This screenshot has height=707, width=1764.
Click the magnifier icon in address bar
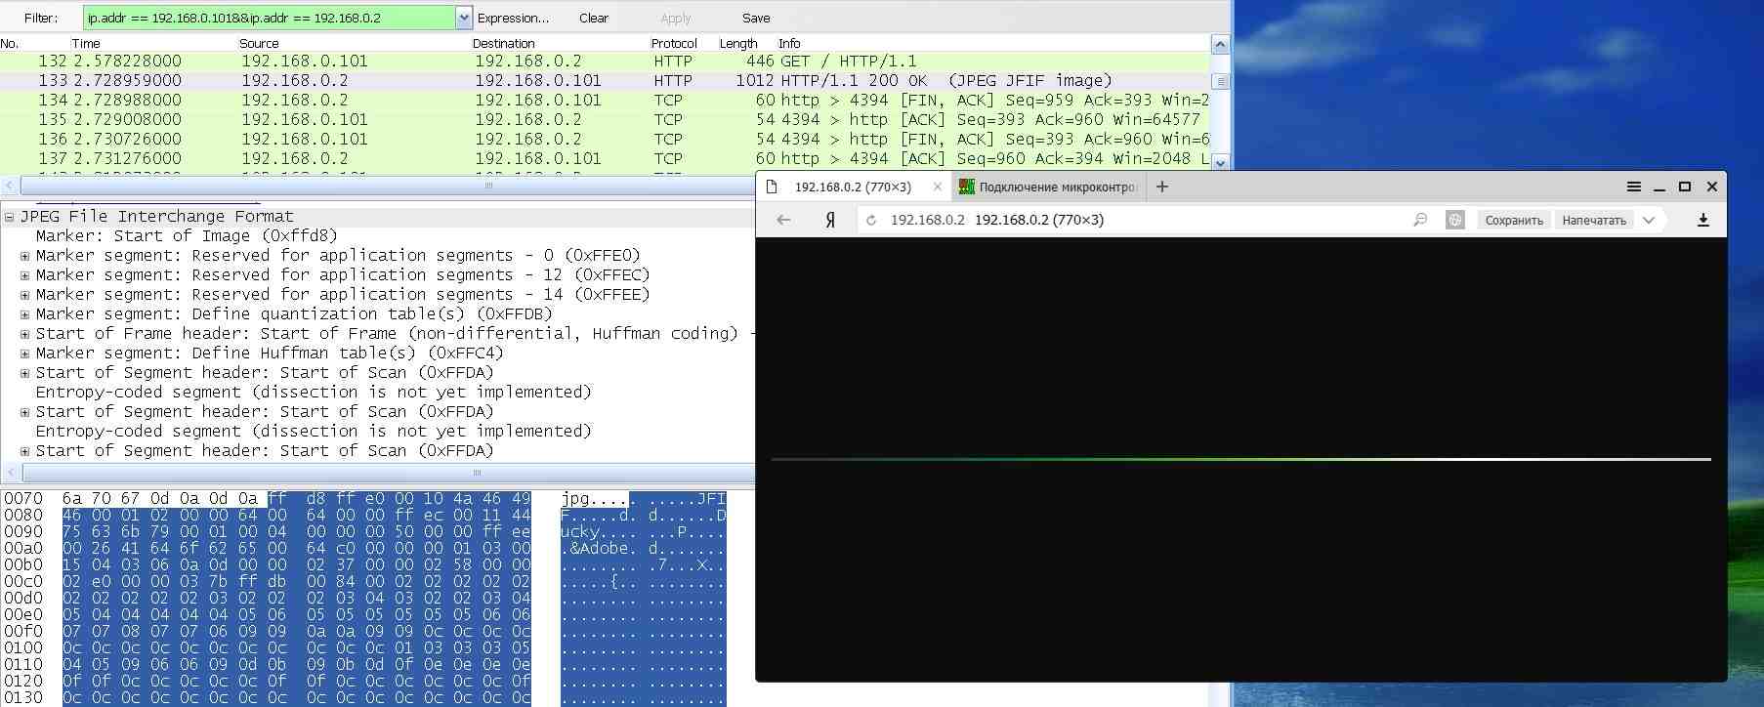pyautogui.click(x=1420, y=220)
